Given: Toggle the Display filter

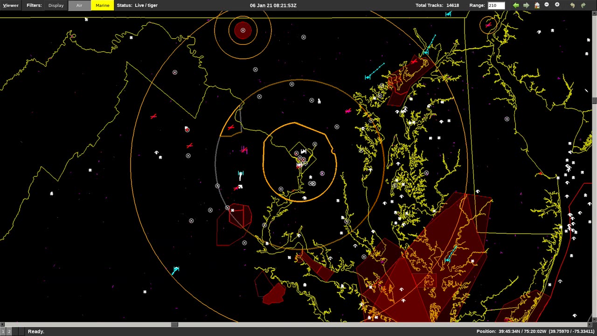Looking at the screenshot, I should [x=56, y=5].
